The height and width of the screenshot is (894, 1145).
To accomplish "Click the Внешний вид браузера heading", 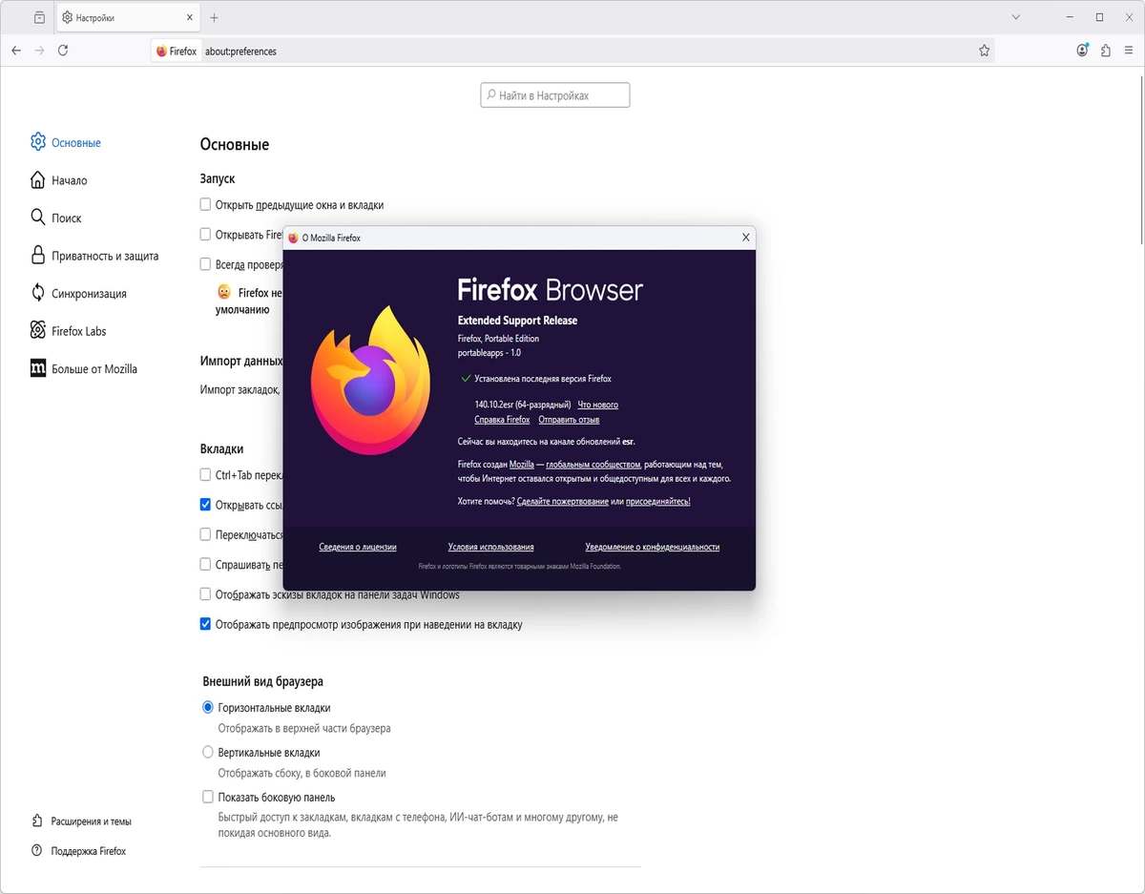I will pos(262,681).
